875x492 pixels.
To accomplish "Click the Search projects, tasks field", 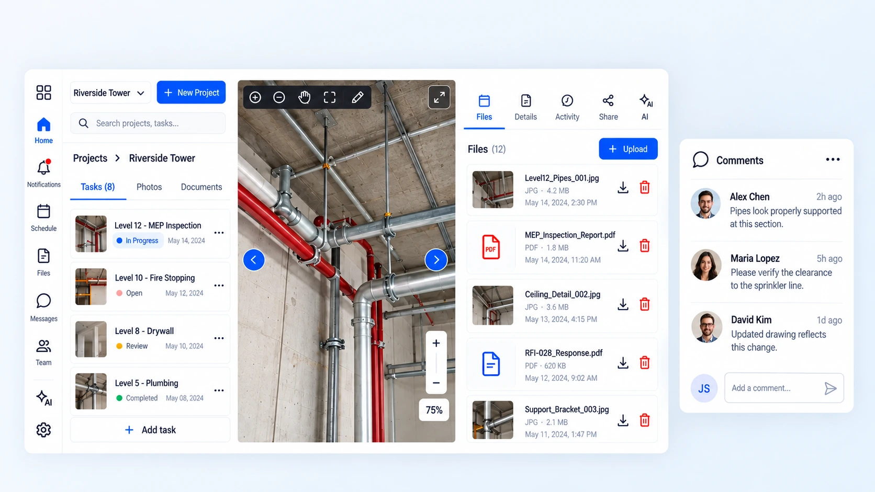I will tap(148, 123).
